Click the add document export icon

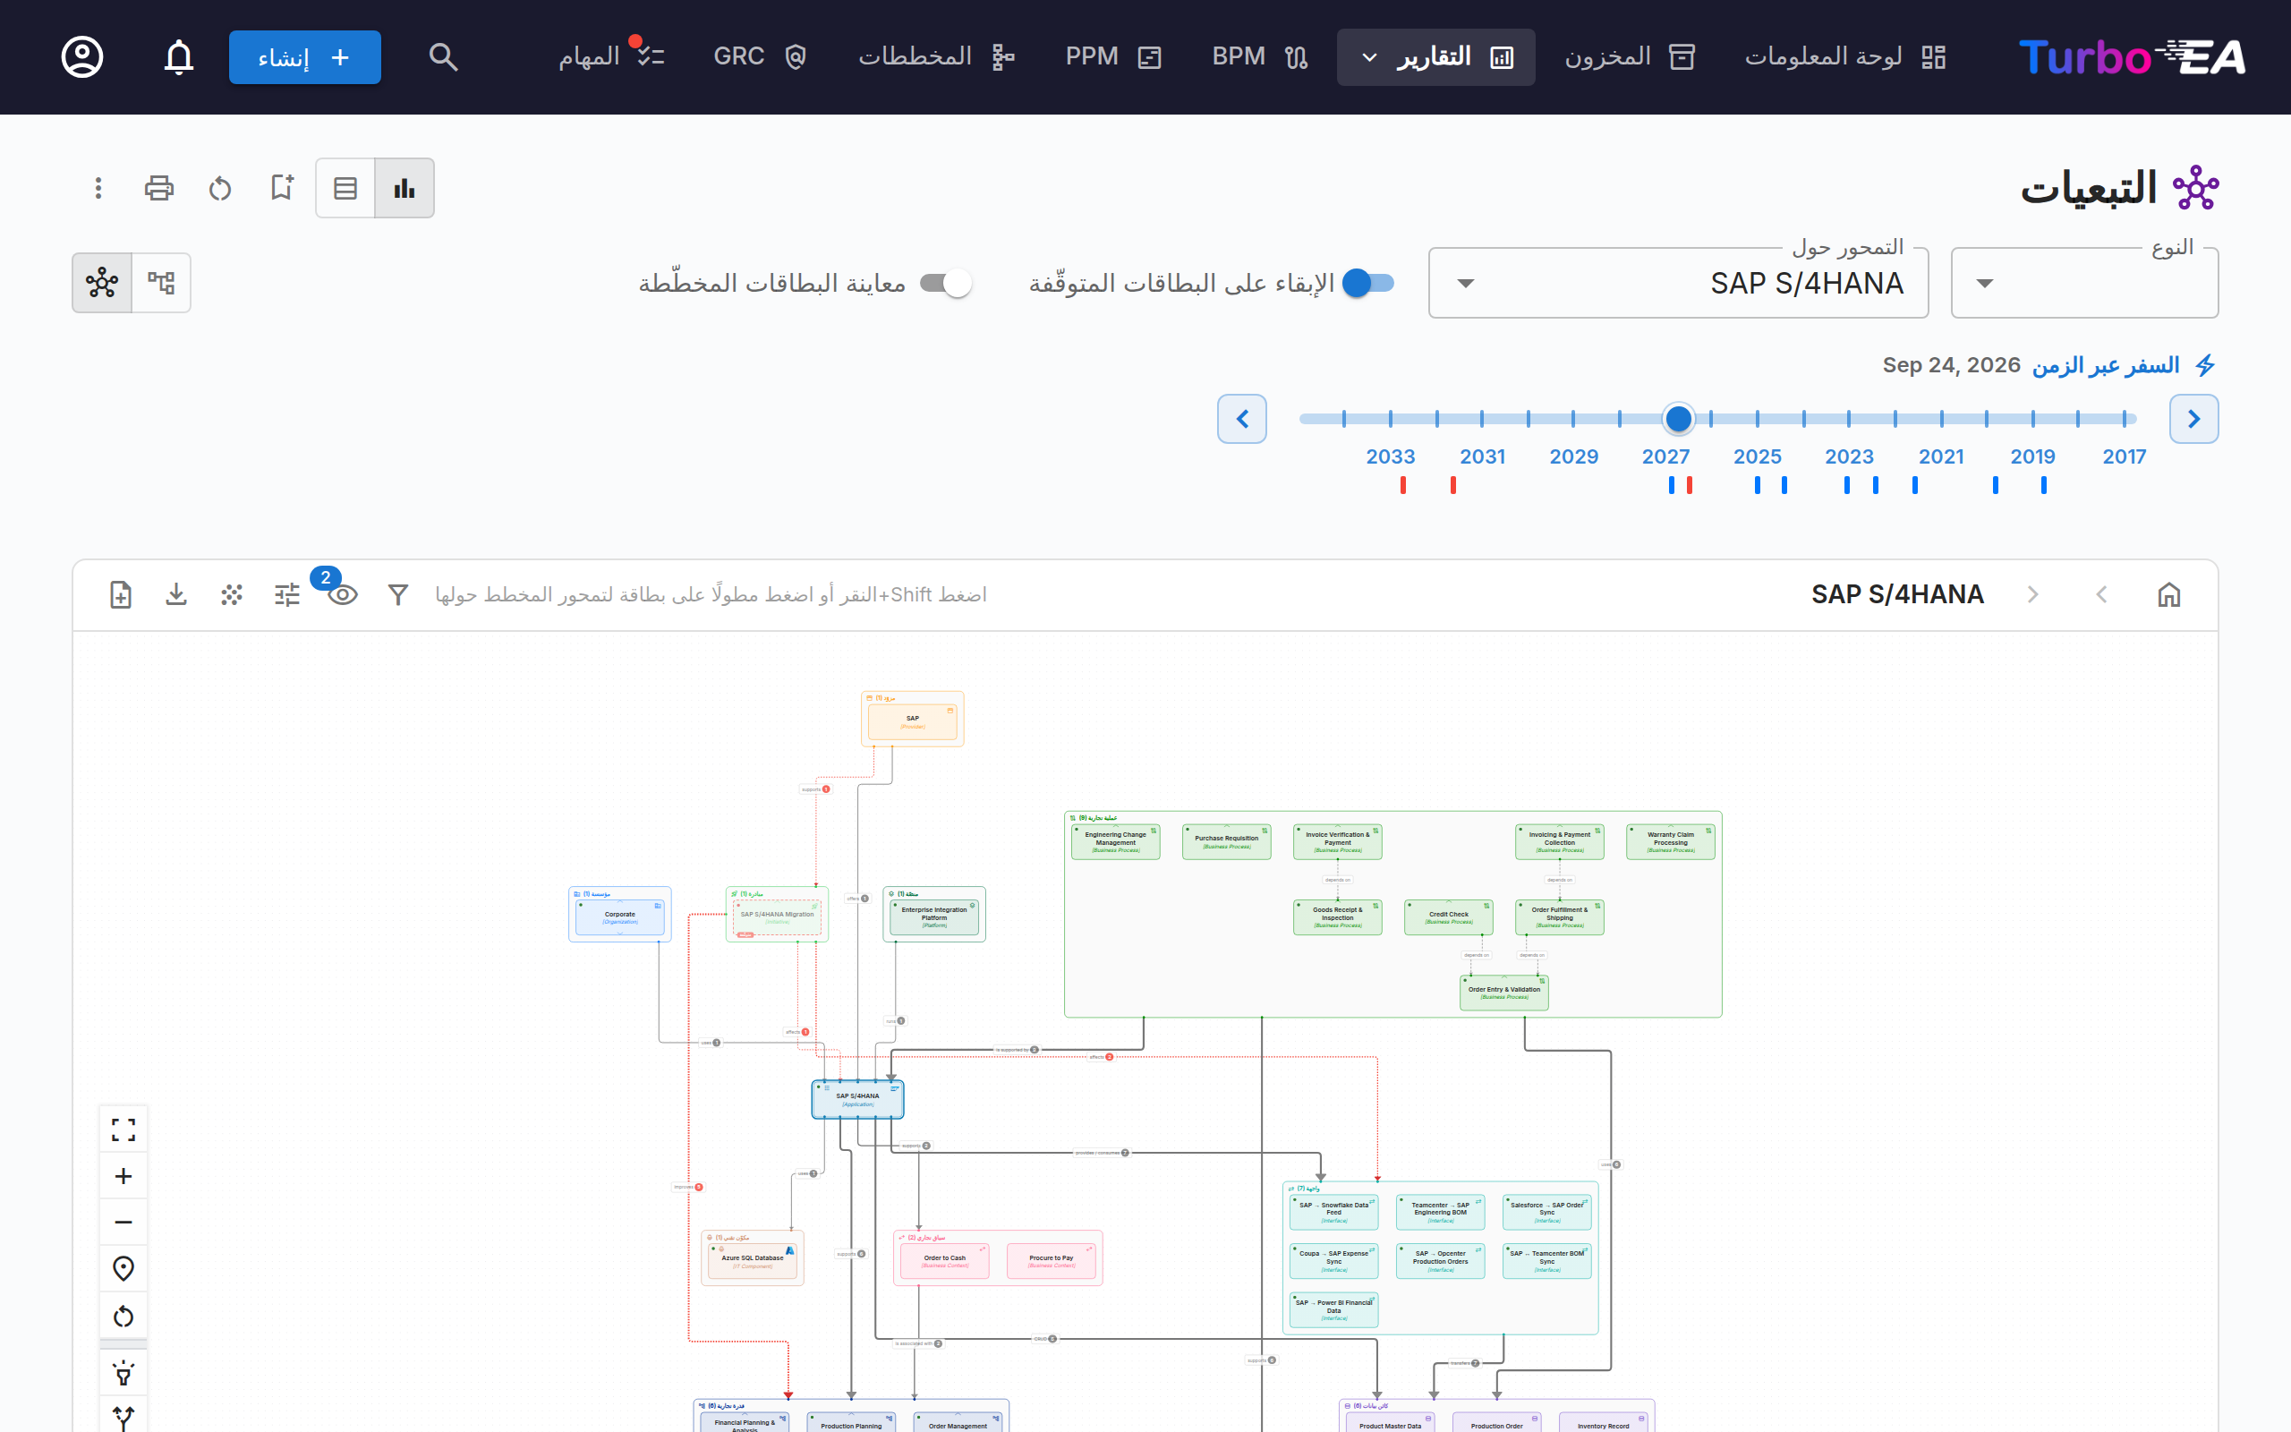coord(120,595)
